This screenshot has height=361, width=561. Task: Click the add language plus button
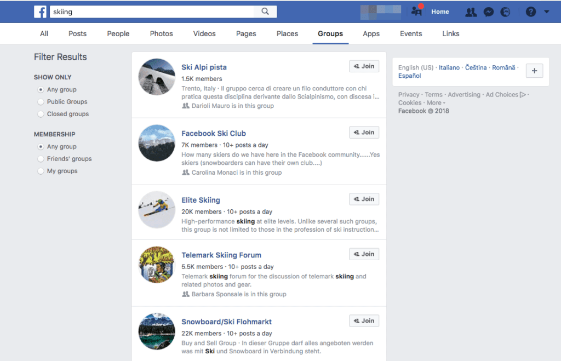[534, 71]
